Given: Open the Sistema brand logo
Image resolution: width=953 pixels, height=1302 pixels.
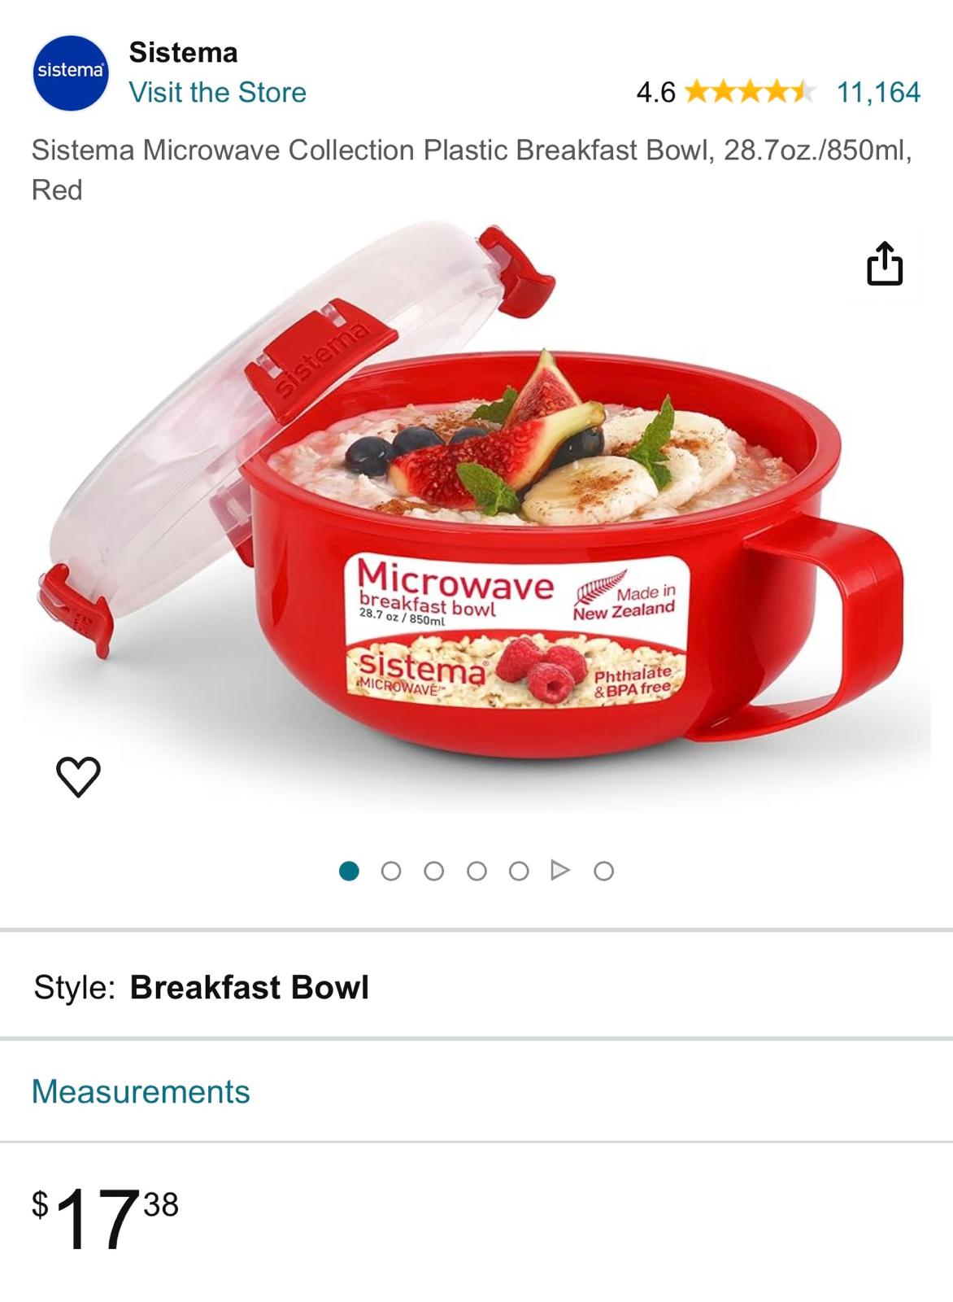Looking at the screenshot, I should (x=71, y=72).
